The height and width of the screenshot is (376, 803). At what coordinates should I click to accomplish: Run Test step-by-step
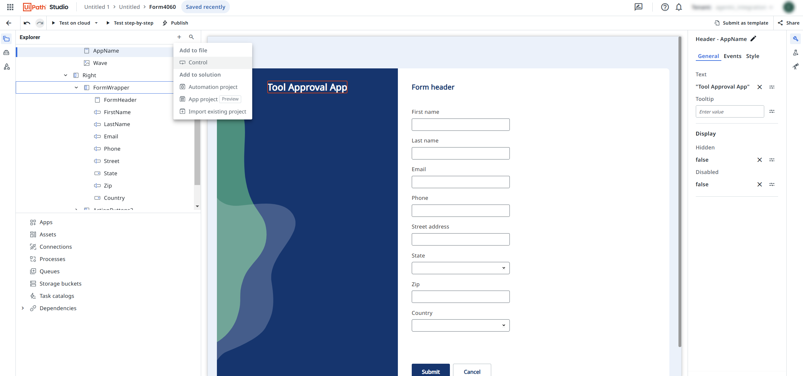(130, 23)
